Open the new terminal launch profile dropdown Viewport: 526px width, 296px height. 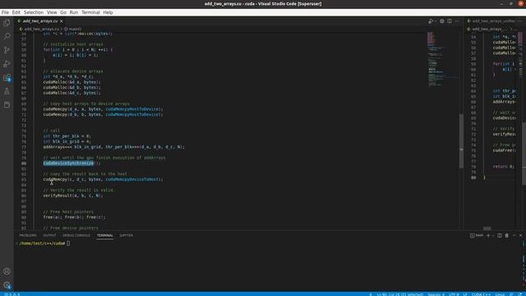click(493, 236)
